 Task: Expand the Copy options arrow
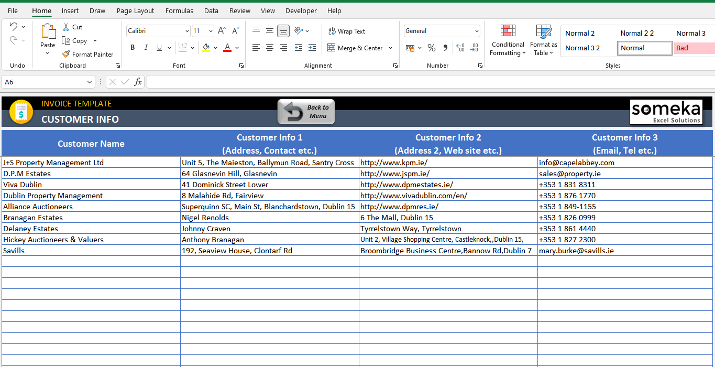click(x=95, y=41)
